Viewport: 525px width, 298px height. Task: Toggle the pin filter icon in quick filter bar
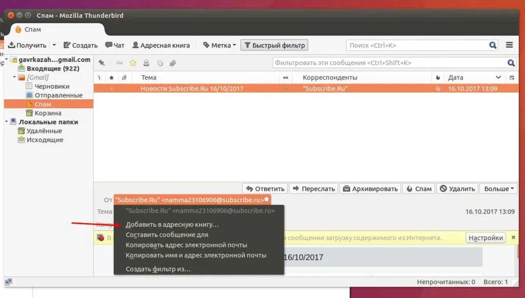(x=102, y=63)
